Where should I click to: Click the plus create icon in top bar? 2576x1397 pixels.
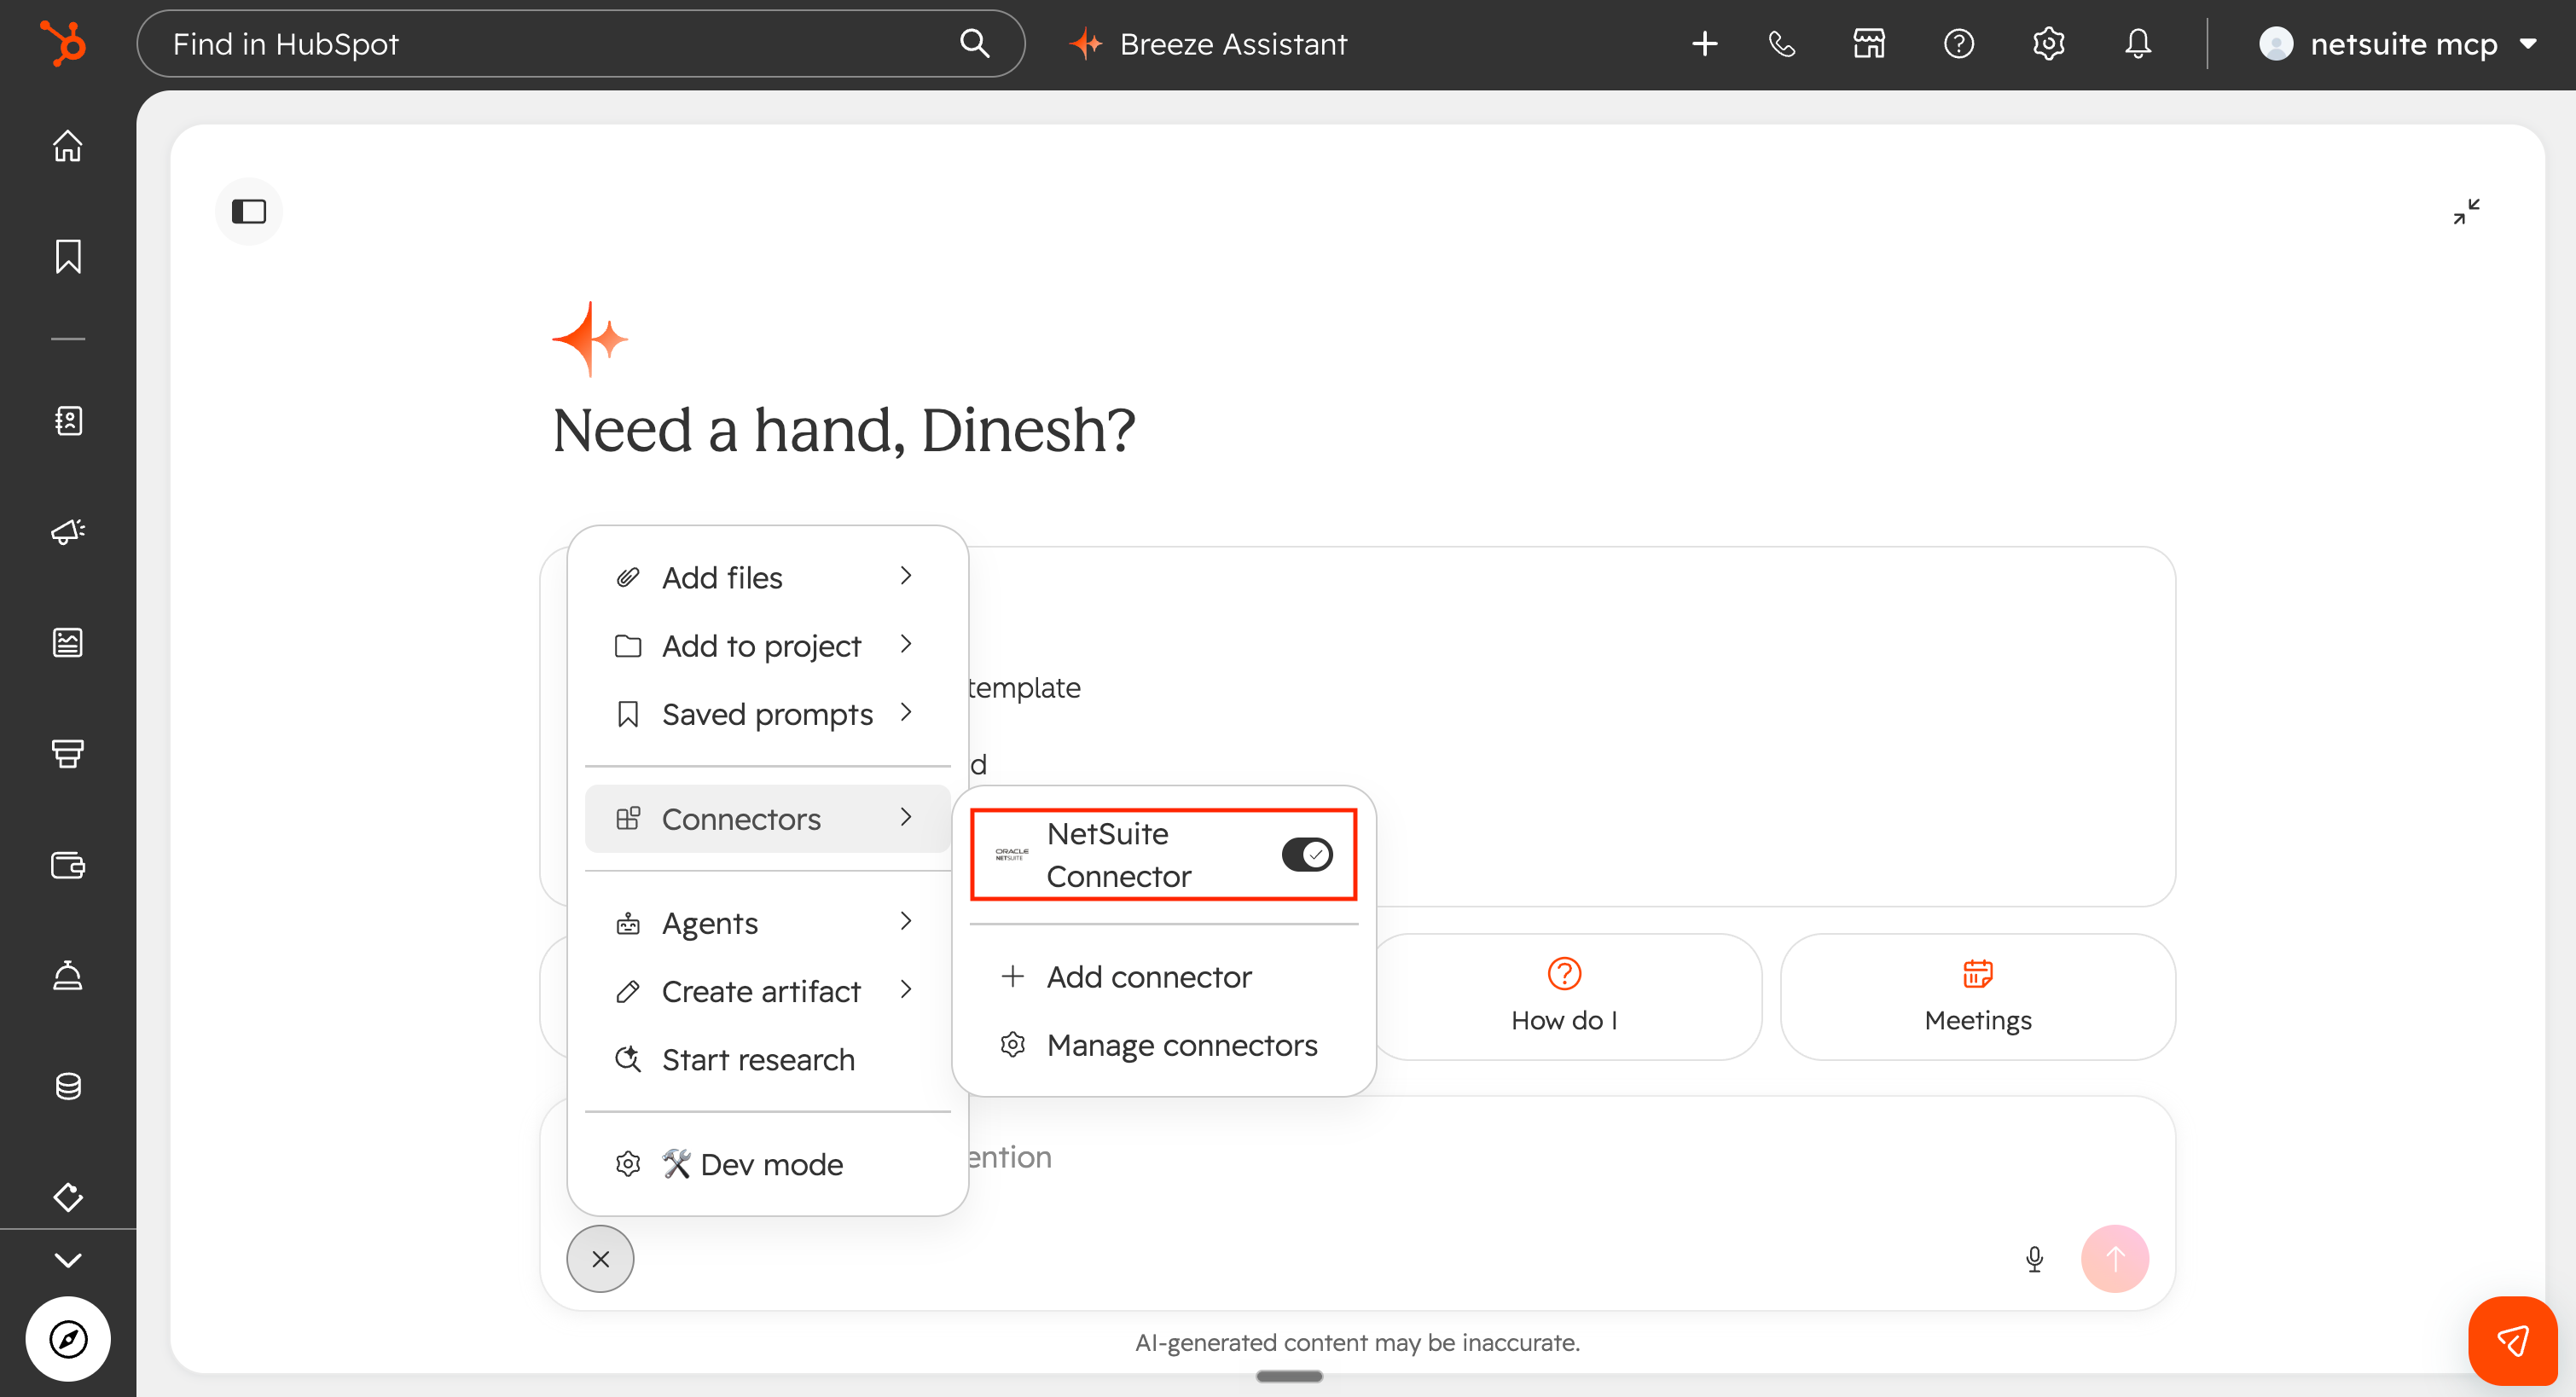click(1705, 44)
